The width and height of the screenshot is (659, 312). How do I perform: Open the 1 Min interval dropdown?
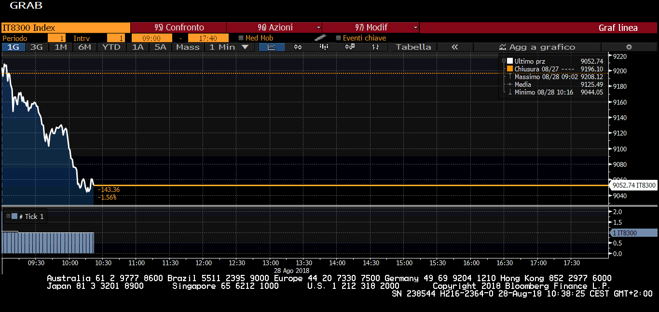click(229, 47)
